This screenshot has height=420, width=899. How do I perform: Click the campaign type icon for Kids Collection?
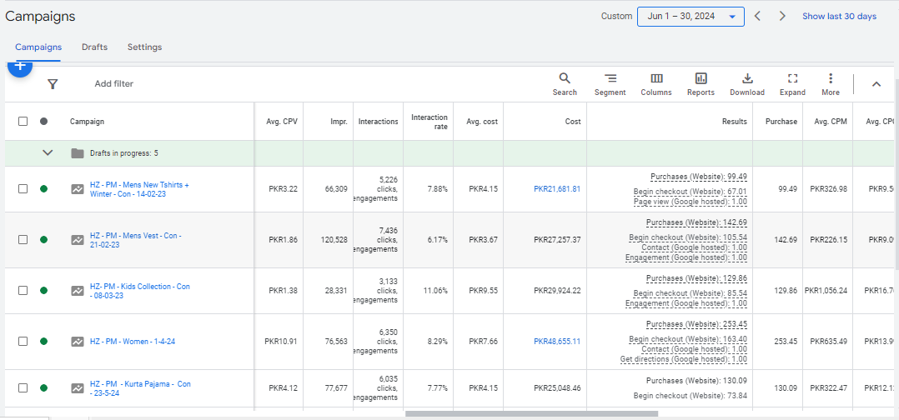[x=78, y=291]
